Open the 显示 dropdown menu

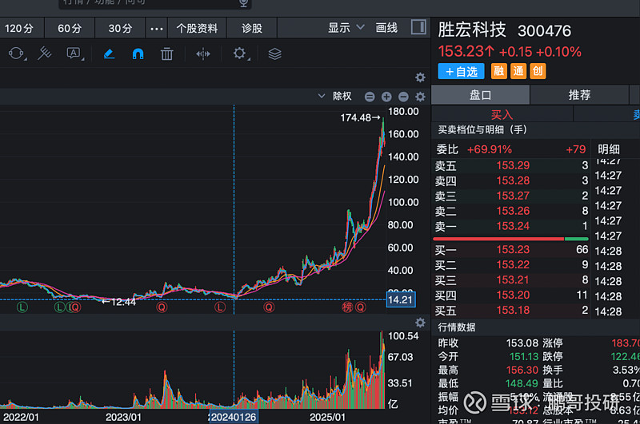point(346,28)
